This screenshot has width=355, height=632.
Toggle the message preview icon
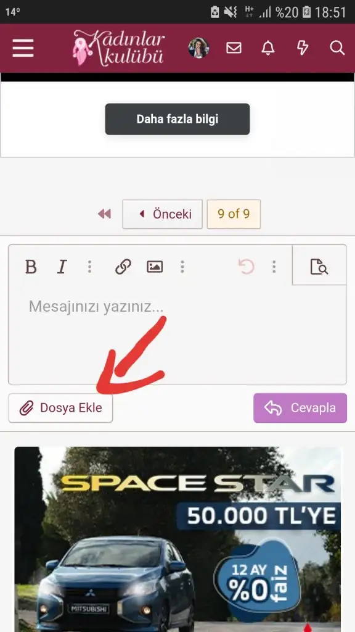(x=319, y=267)
